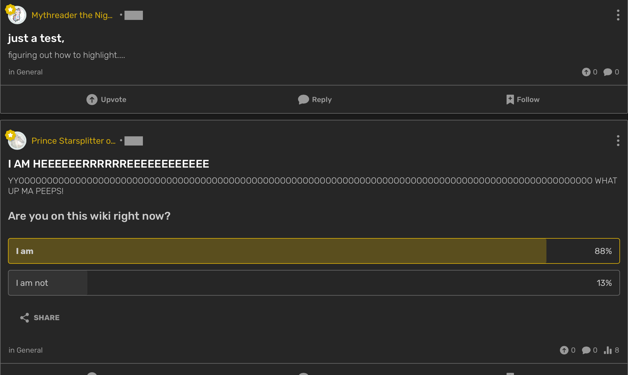Click comment bubble icon on poll post
This screenshot has width=628, height=375.
pos(586,350)
